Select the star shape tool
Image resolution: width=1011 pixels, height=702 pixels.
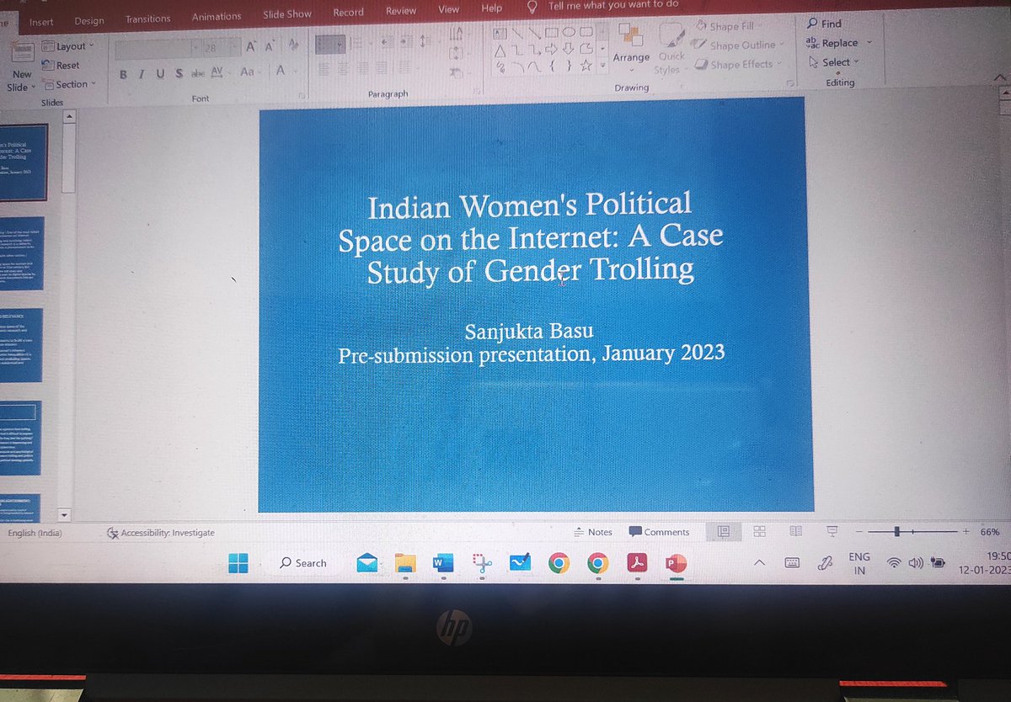click(586, 66)
